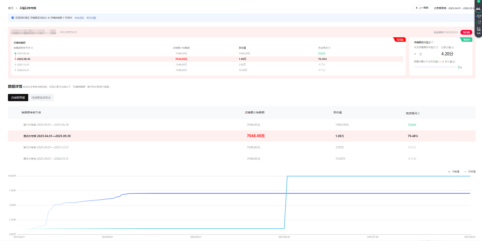Click the green shield icon at top right
Image resolution: width=482 pixels, height=241 pixels.
tap(478, 1)
